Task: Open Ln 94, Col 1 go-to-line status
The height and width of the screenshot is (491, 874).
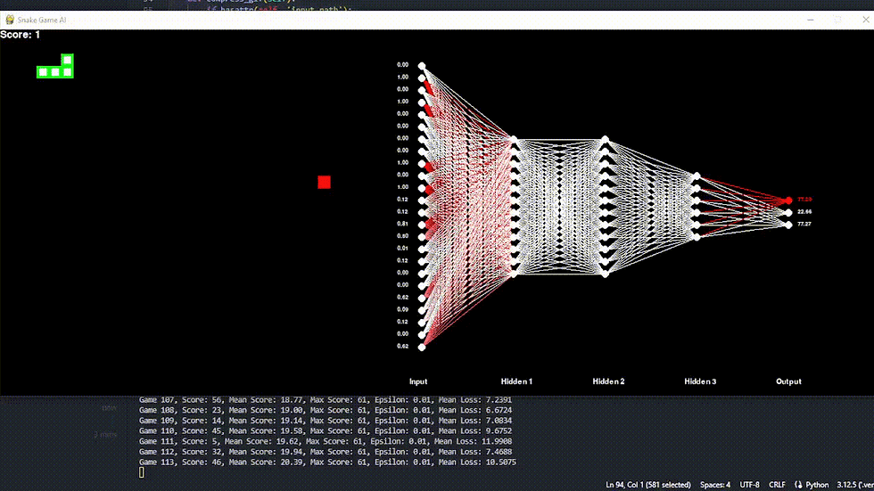Action: click(647, 485)
